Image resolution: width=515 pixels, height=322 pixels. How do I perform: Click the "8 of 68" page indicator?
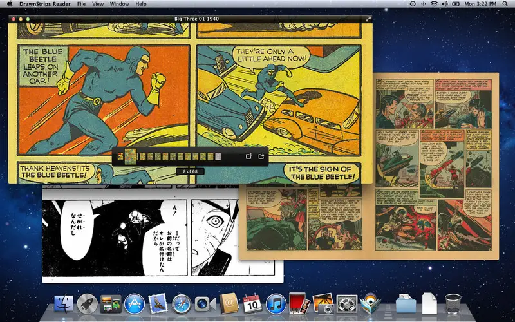point(190,171)
